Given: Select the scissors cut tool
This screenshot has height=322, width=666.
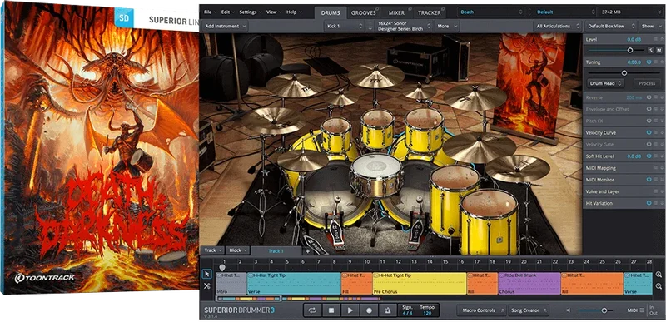Looking at the screenshot, I should pyautogui.click(x=206, y=286).
